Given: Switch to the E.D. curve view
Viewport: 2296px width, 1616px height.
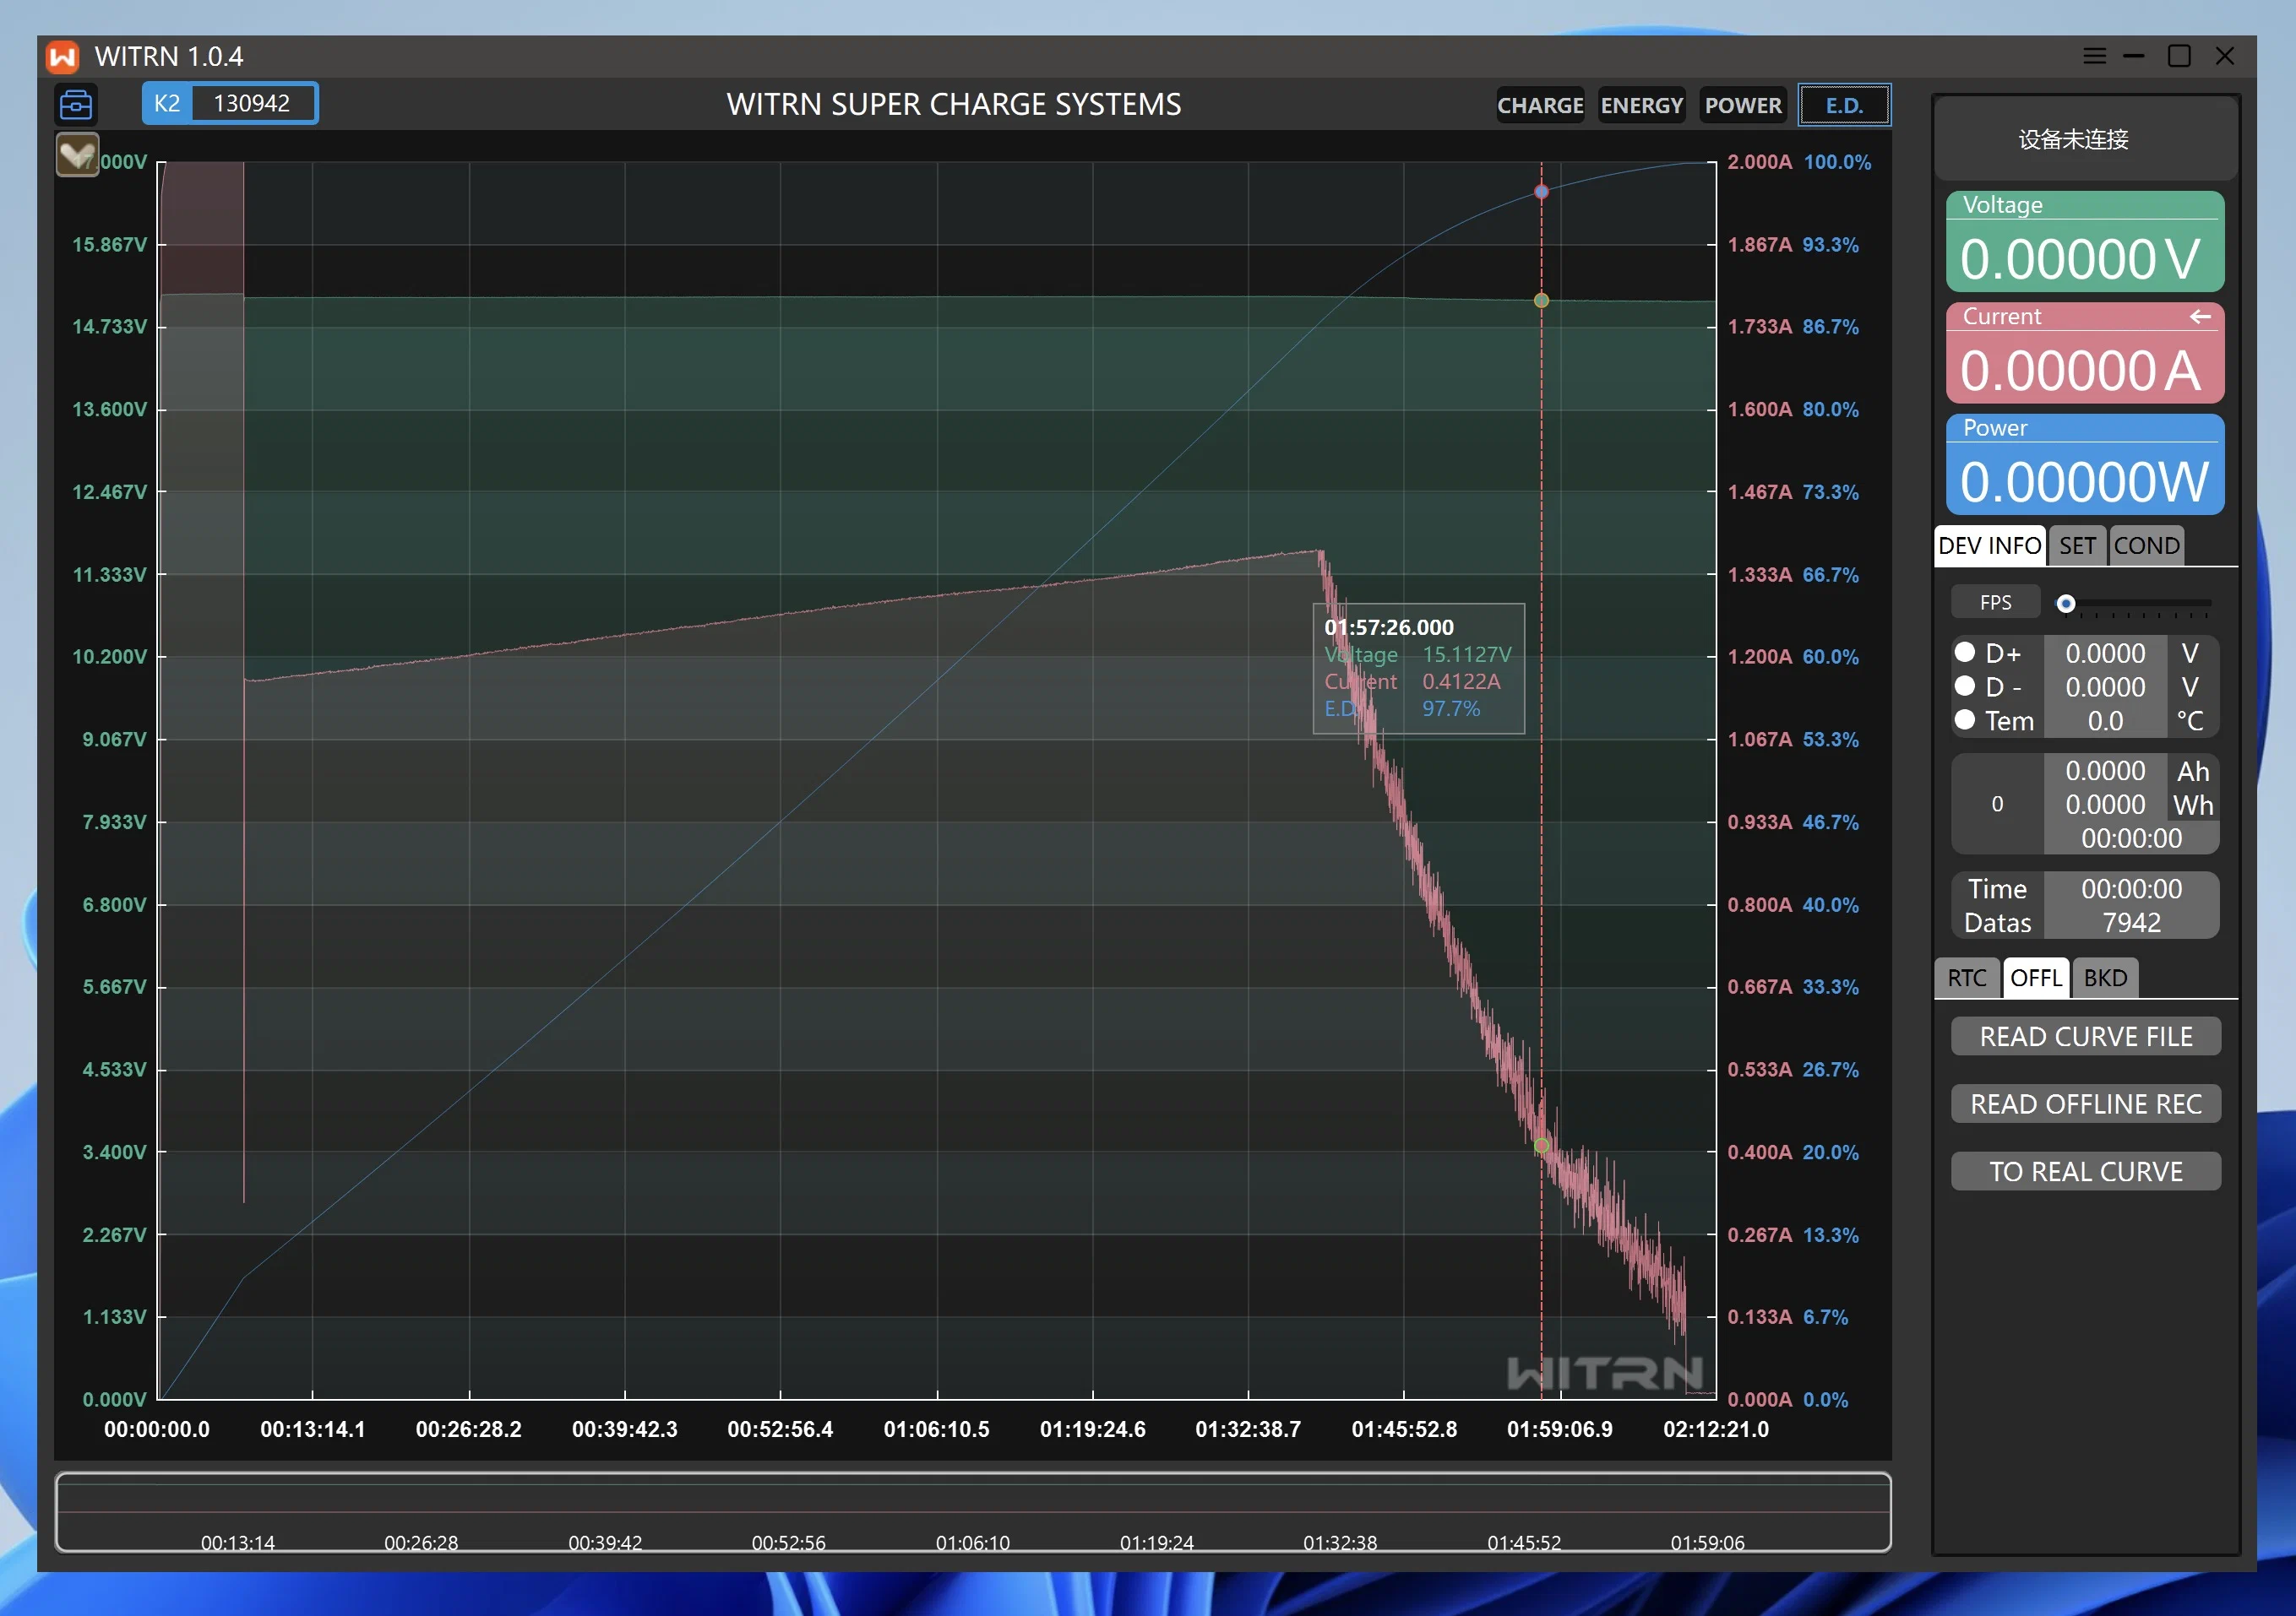Looking at the screenshot, I should click(1845, 105).
